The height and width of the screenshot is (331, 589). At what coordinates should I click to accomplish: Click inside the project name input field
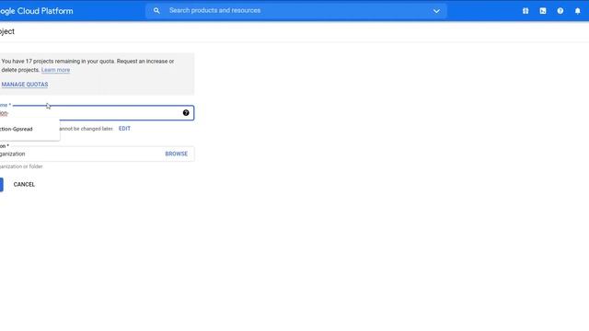97,113
